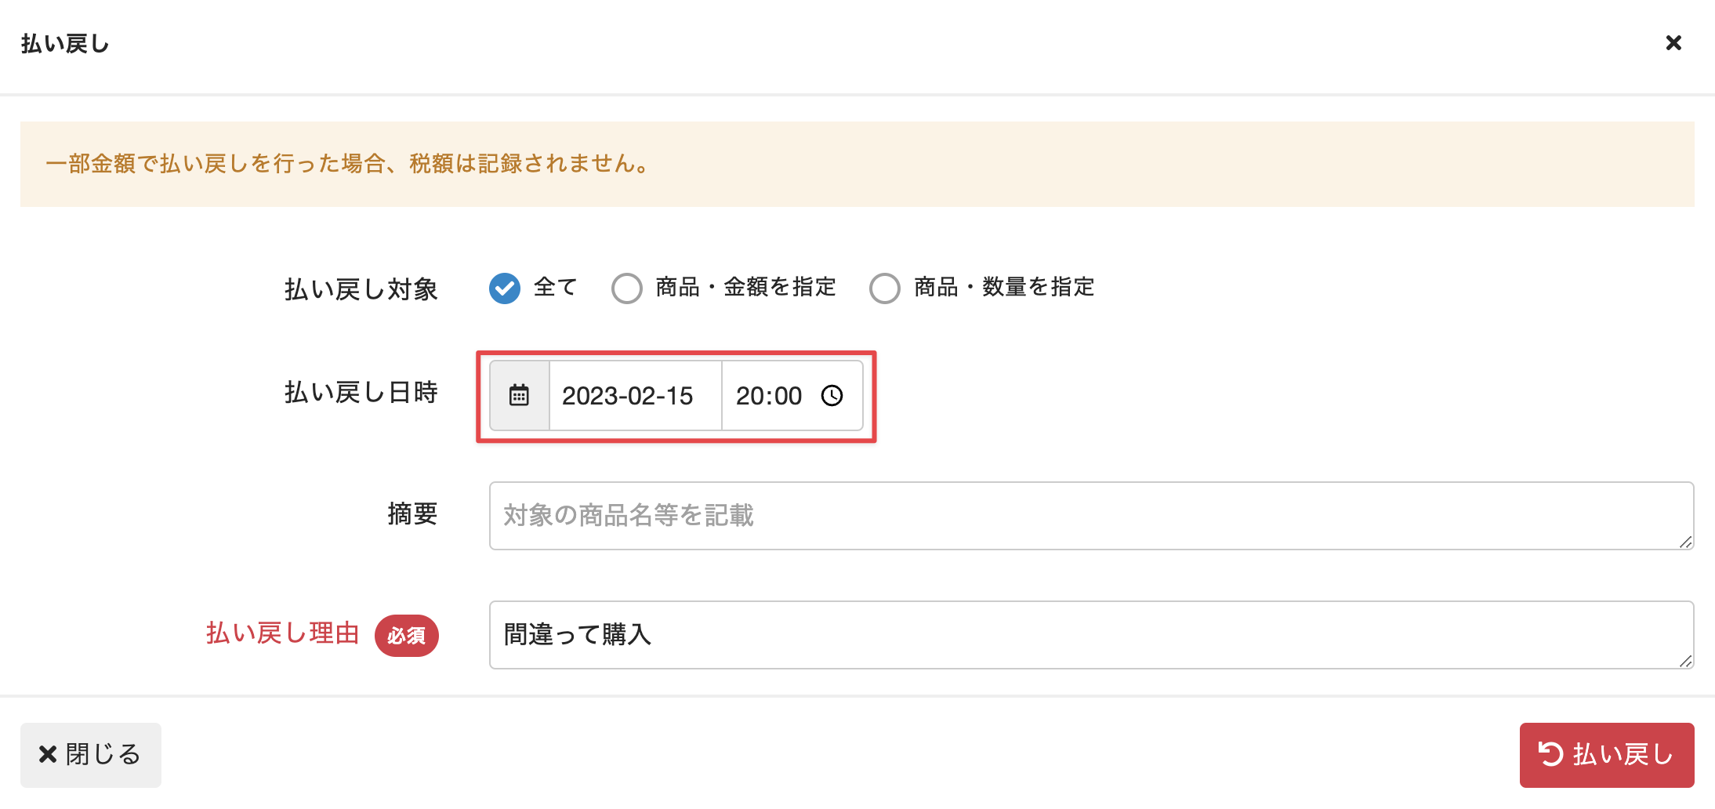Image resolution: width=1715 pixels, height=809 pixels.
Task: Select 商品・金額を指定 radio option
Action: 627,288
